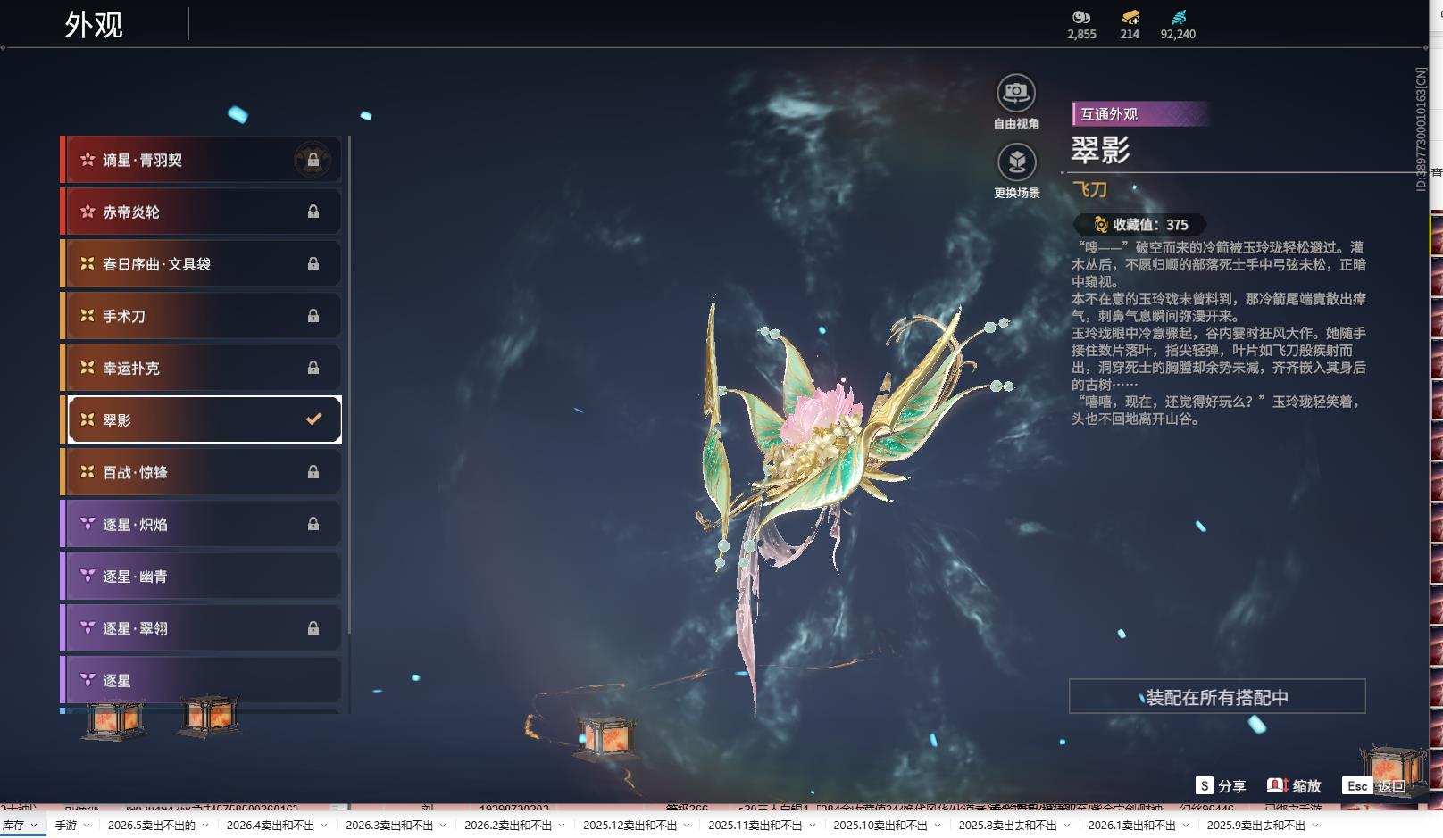Expand dropdown arrow on 2026.4卖出和不出 tab

[326, 826]
